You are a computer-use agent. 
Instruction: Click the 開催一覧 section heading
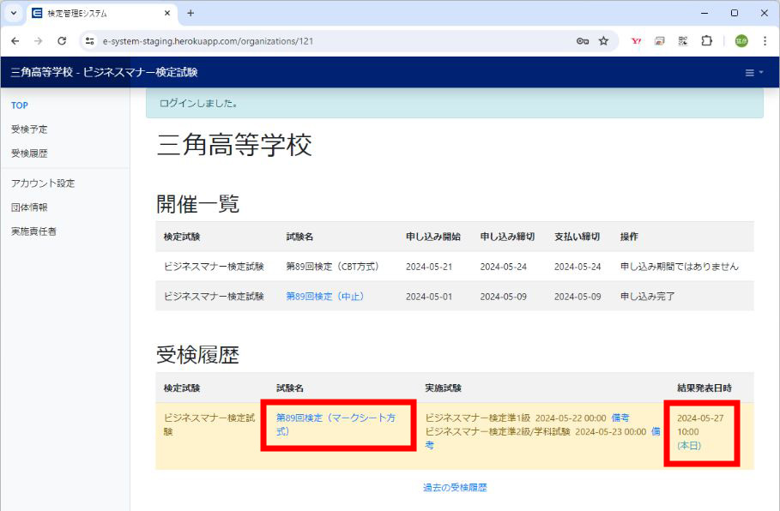(x=197, y=204)
